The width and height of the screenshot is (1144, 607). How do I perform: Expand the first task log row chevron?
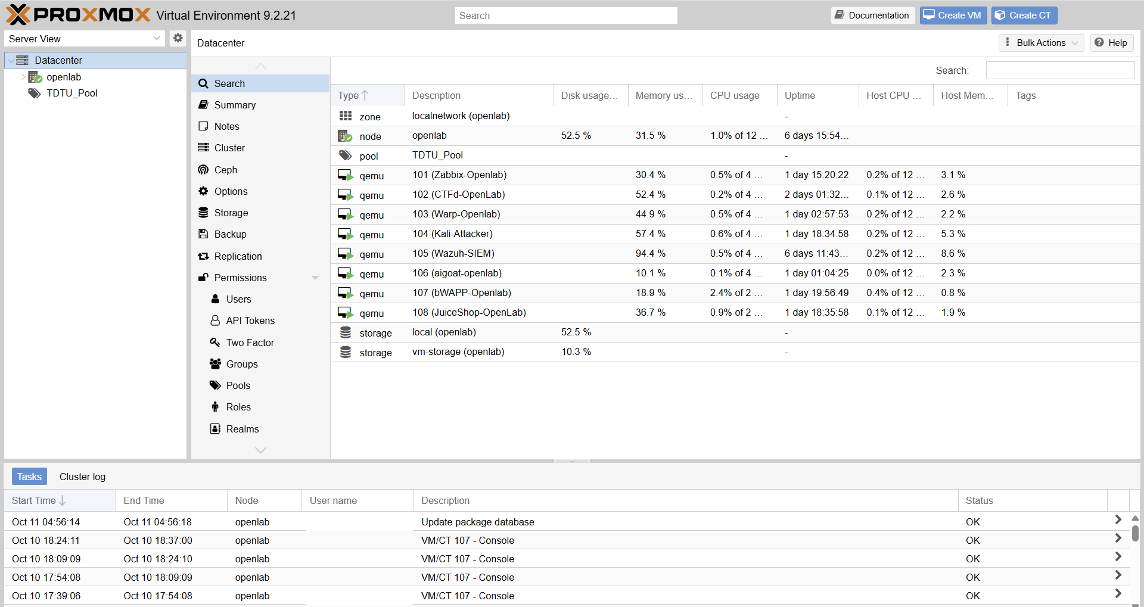(x=1118, y=520)
